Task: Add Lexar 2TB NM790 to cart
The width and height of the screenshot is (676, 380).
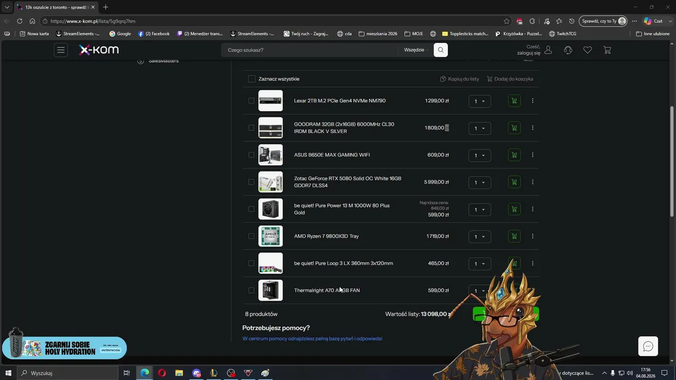Action: pyautogui.click(x=514, y=101)
